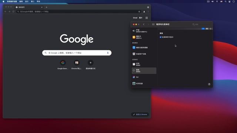This screenshot has width=237, height=133.
Task: Show all preferences grid
Action: point(153,24)
